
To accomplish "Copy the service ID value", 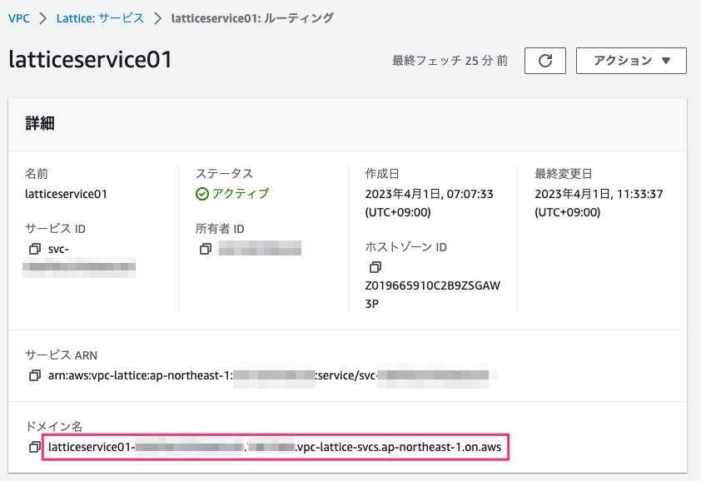I will pyautogui.click(x=35, y=249).
